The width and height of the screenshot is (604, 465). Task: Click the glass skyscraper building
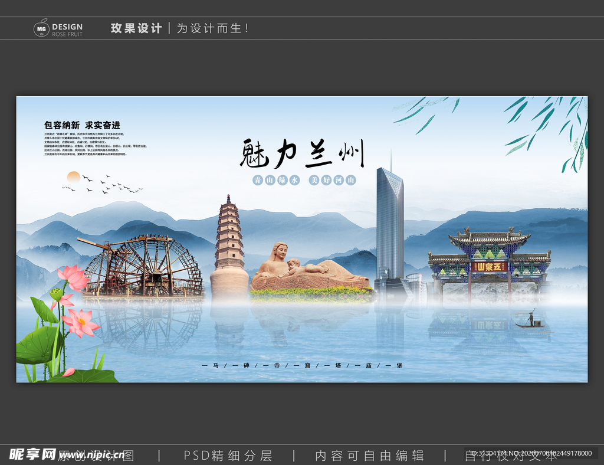(390, 224)
